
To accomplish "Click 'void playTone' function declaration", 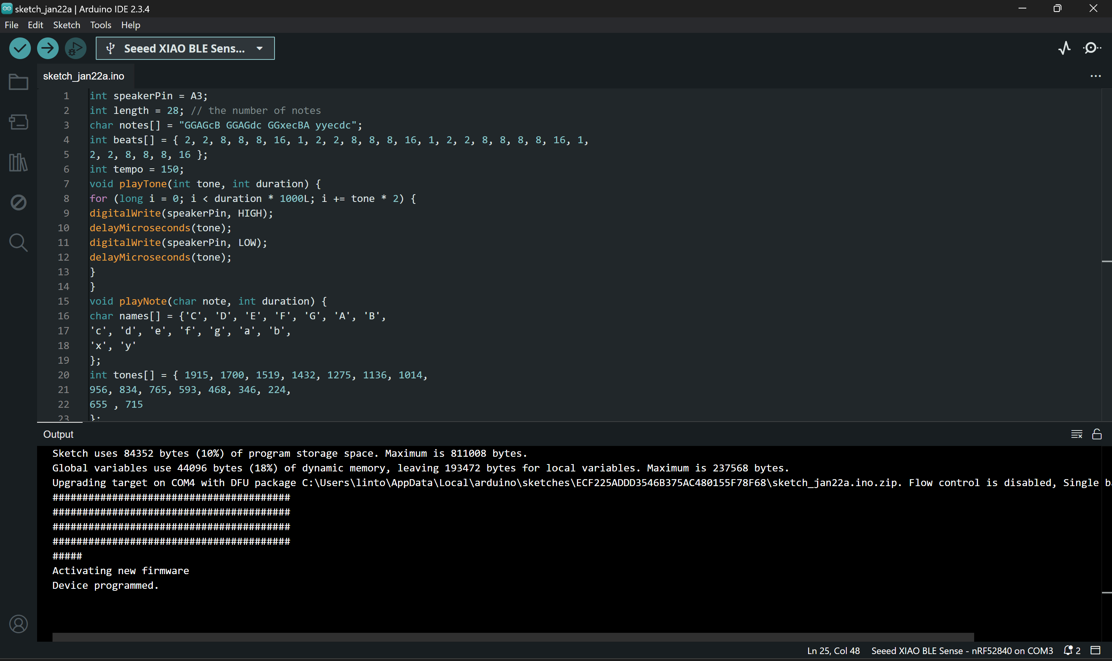I will point(205,184).
